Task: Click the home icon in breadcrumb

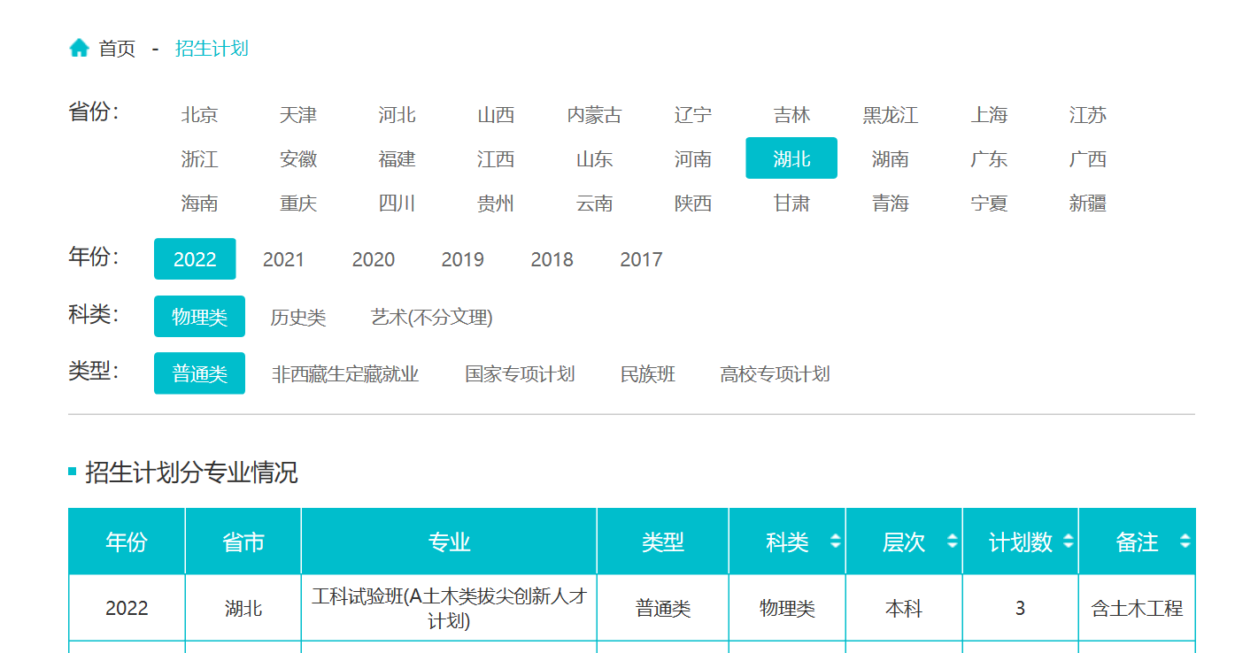Action: 79,48
